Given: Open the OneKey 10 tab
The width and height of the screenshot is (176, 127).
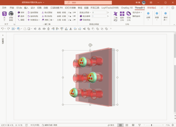Looking at the screenshot, I should click(127, 8).
